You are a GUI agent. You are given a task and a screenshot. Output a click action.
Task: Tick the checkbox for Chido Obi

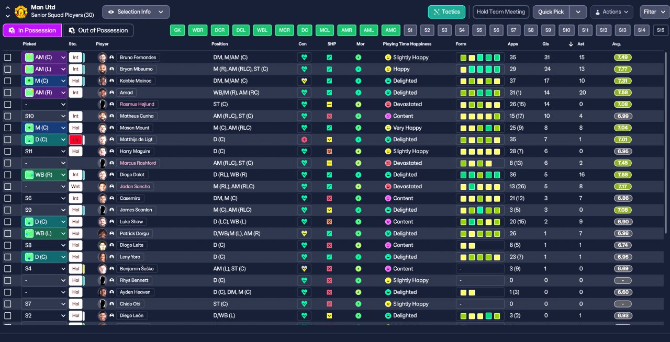(x=7, y=304)
